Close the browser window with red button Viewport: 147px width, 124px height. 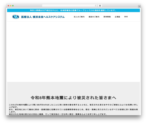point(9,6)
